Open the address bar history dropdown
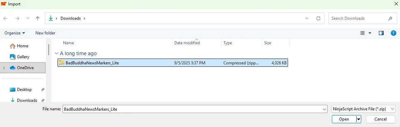This screenshot has width=400, height=127. (307, 18)
